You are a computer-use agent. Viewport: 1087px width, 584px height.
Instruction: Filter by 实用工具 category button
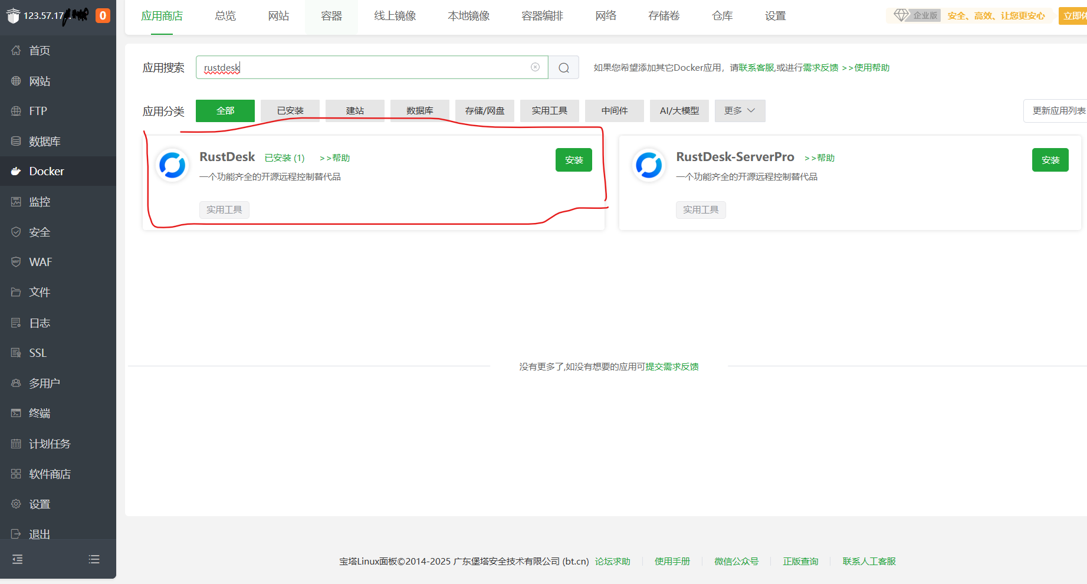(x=550, y=111)
